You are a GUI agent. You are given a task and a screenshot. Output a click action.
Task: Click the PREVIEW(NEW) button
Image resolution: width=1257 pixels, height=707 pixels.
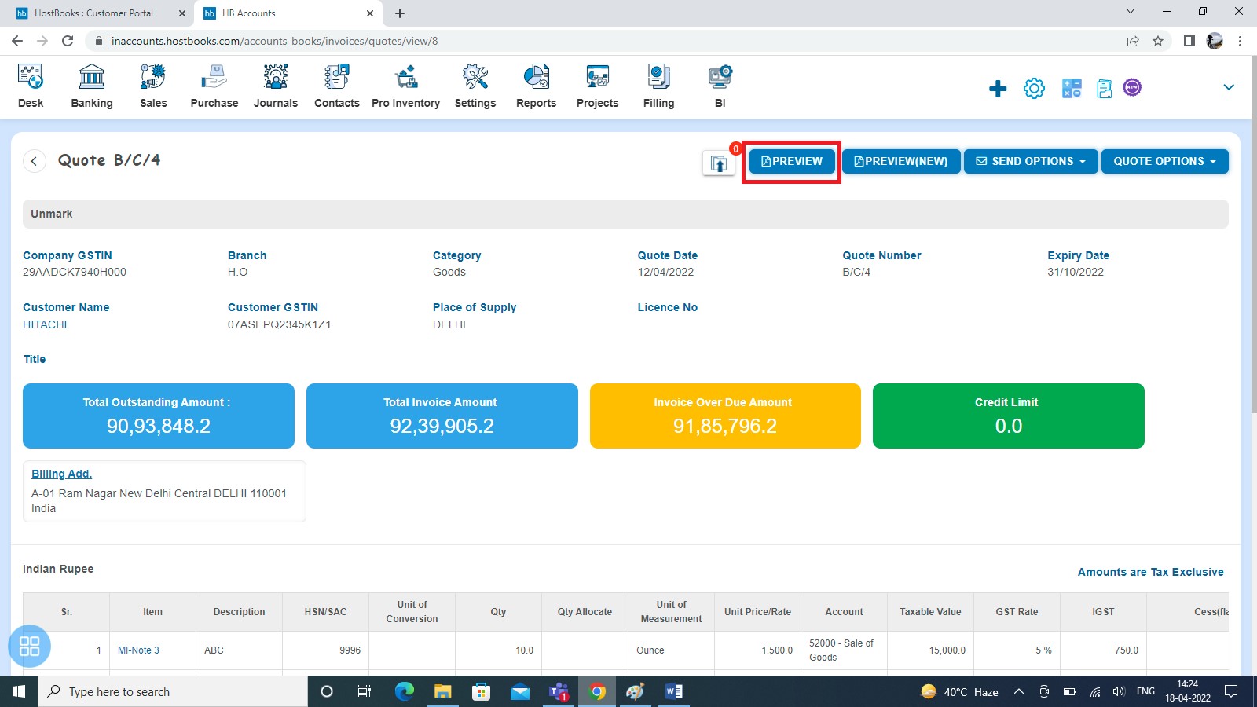(x=901, y=161)
